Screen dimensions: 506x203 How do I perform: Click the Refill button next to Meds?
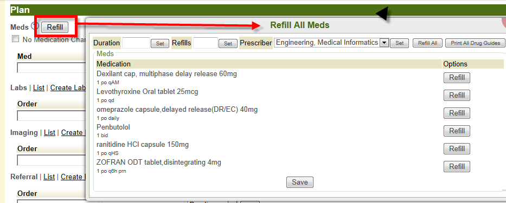point(55,28)
